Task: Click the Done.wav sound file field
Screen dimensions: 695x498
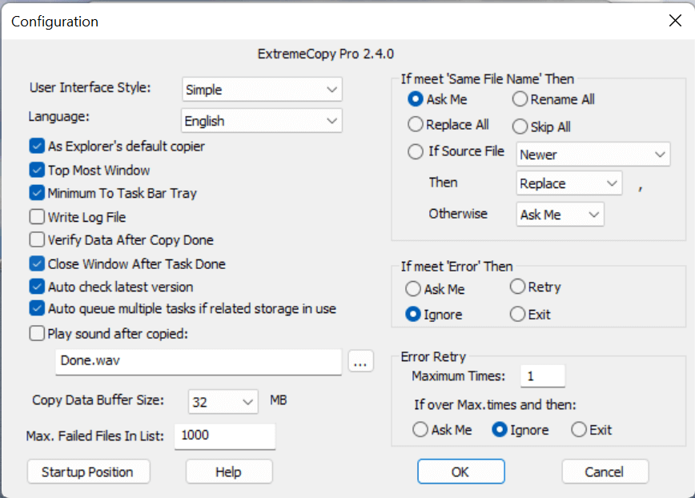Action: [198, 362]
